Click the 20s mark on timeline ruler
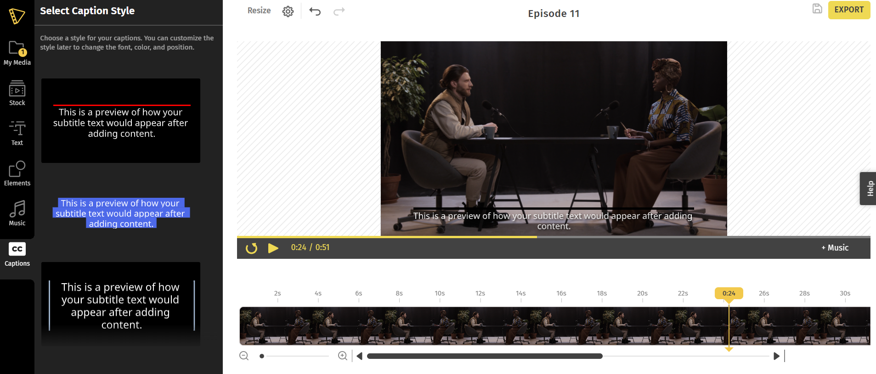The height and width of the screenshot is (374, 876). [x=642, y=293]
